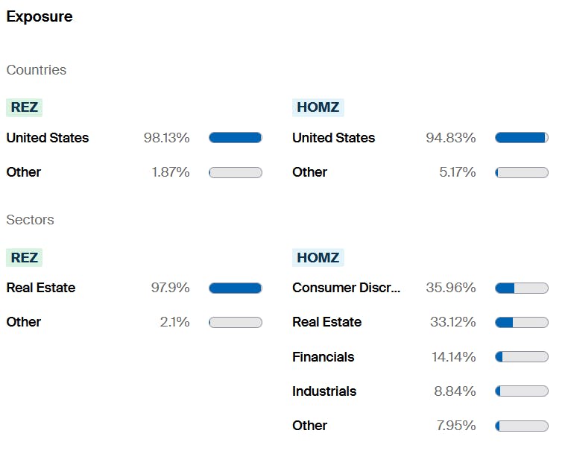565x451 pixels.
Task: Click the Consumer Discretionary 35.96% progress bar
Action: point(522,288)
